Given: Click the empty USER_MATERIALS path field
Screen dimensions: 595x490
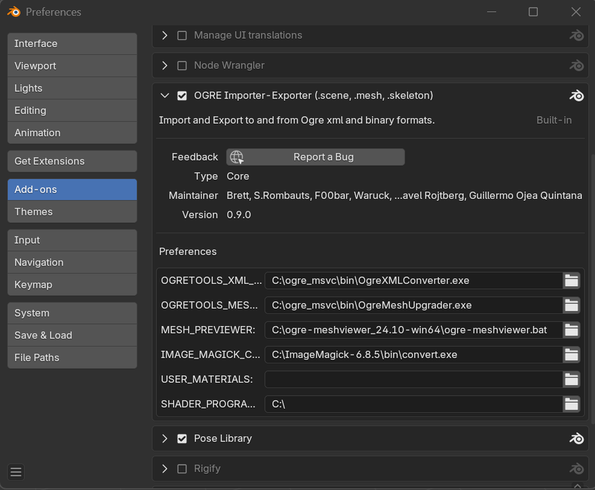Looking at the screenshot, I should click(414, 379).
